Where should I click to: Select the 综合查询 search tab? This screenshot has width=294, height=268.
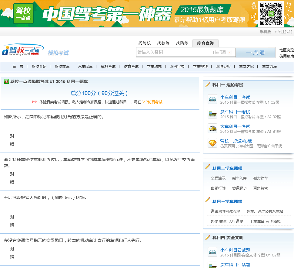pyautogui.click(x=205, y=43)
